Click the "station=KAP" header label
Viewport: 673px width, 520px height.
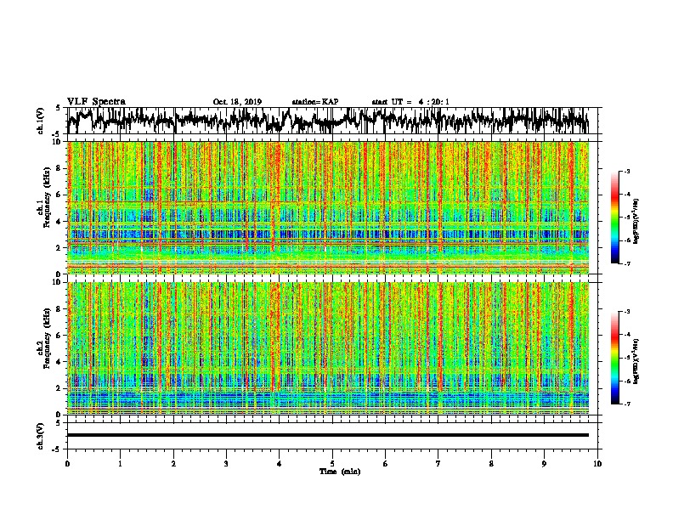pyautogui.click(x=315, y=102)
